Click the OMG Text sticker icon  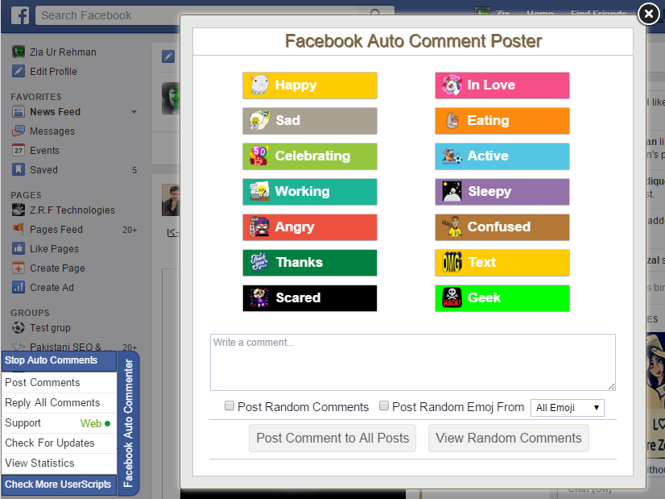[x=452, y=263]
